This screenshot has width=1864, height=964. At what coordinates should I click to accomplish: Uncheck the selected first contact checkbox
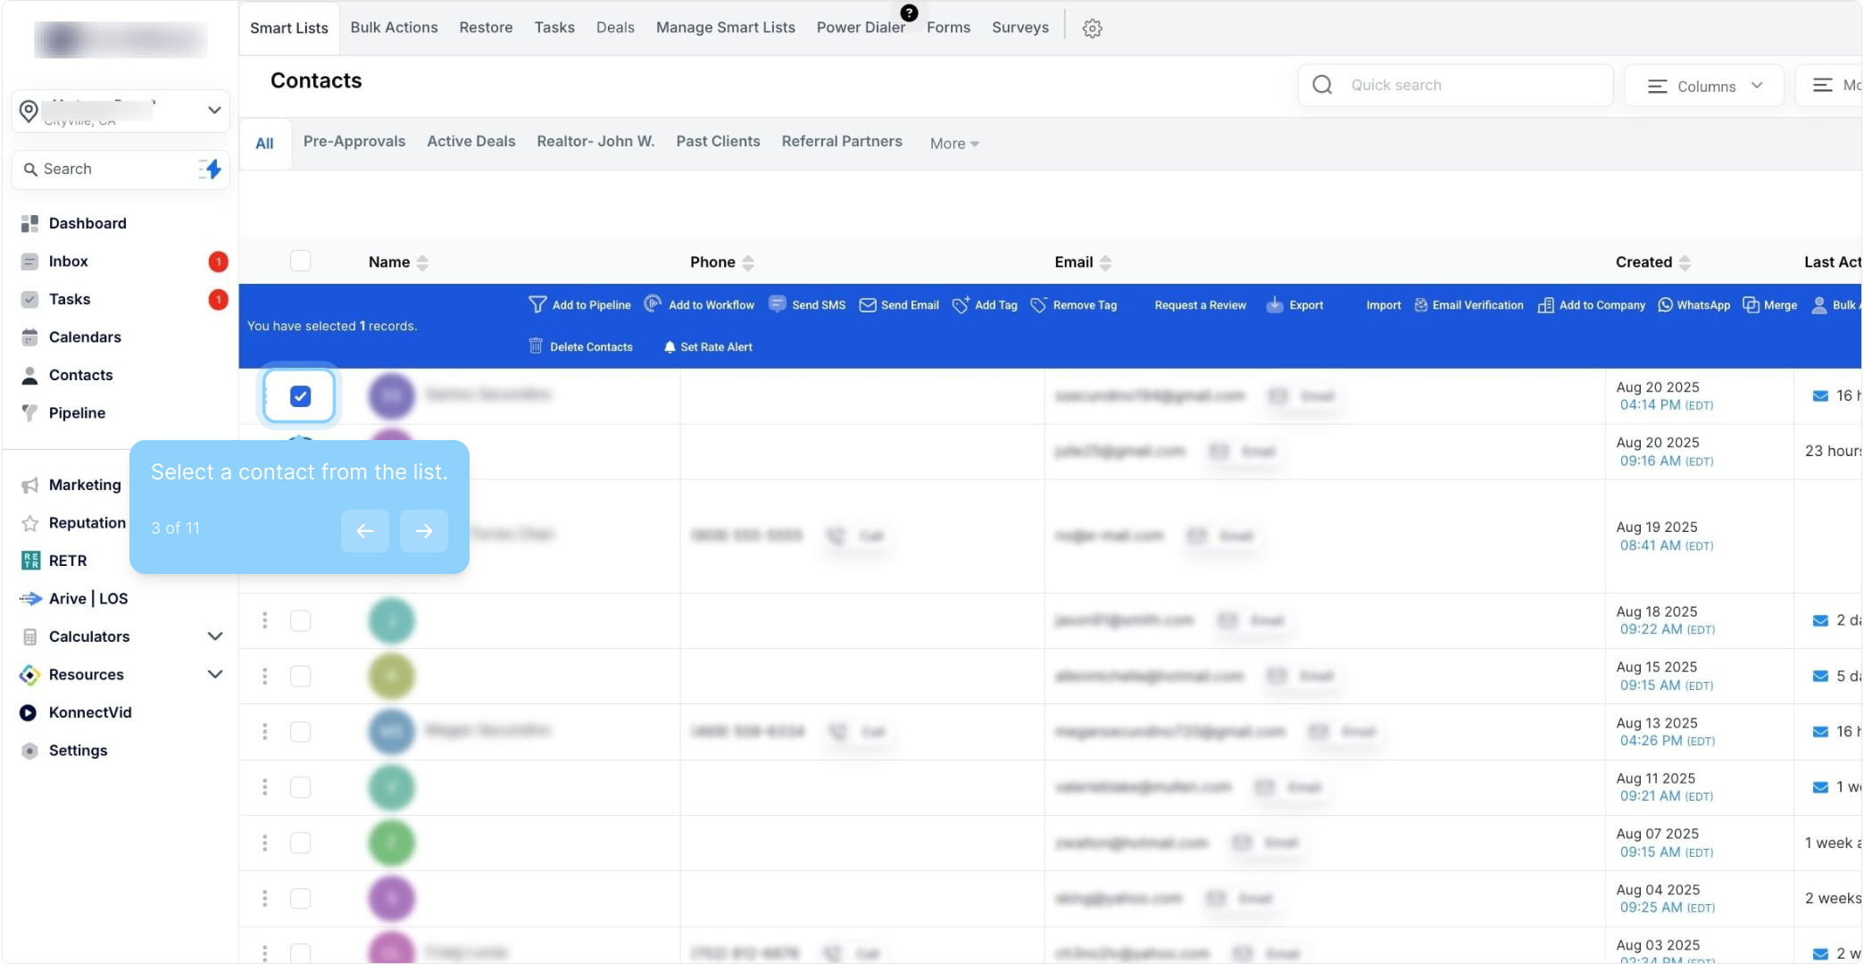click(x=300, y=395)
